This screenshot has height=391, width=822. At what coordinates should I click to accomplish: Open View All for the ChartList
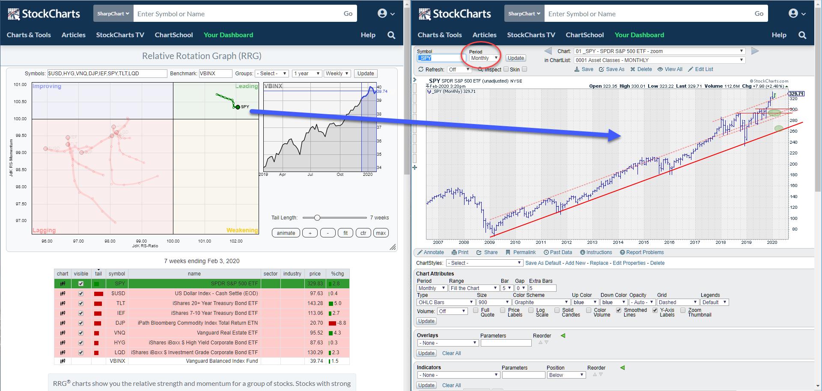(x=670, y=69)
